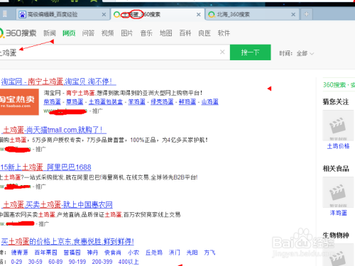Select the 百年栗园 brand filter
The width and height of the screenshot is (355, 266).
point(45,253)
